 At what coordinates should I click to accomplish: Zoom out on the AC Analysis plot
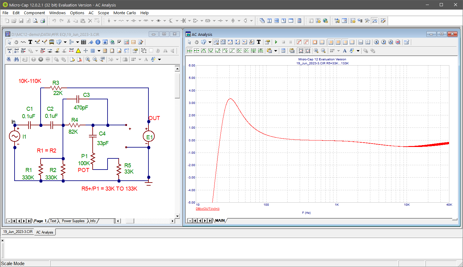tap(323, 51)
